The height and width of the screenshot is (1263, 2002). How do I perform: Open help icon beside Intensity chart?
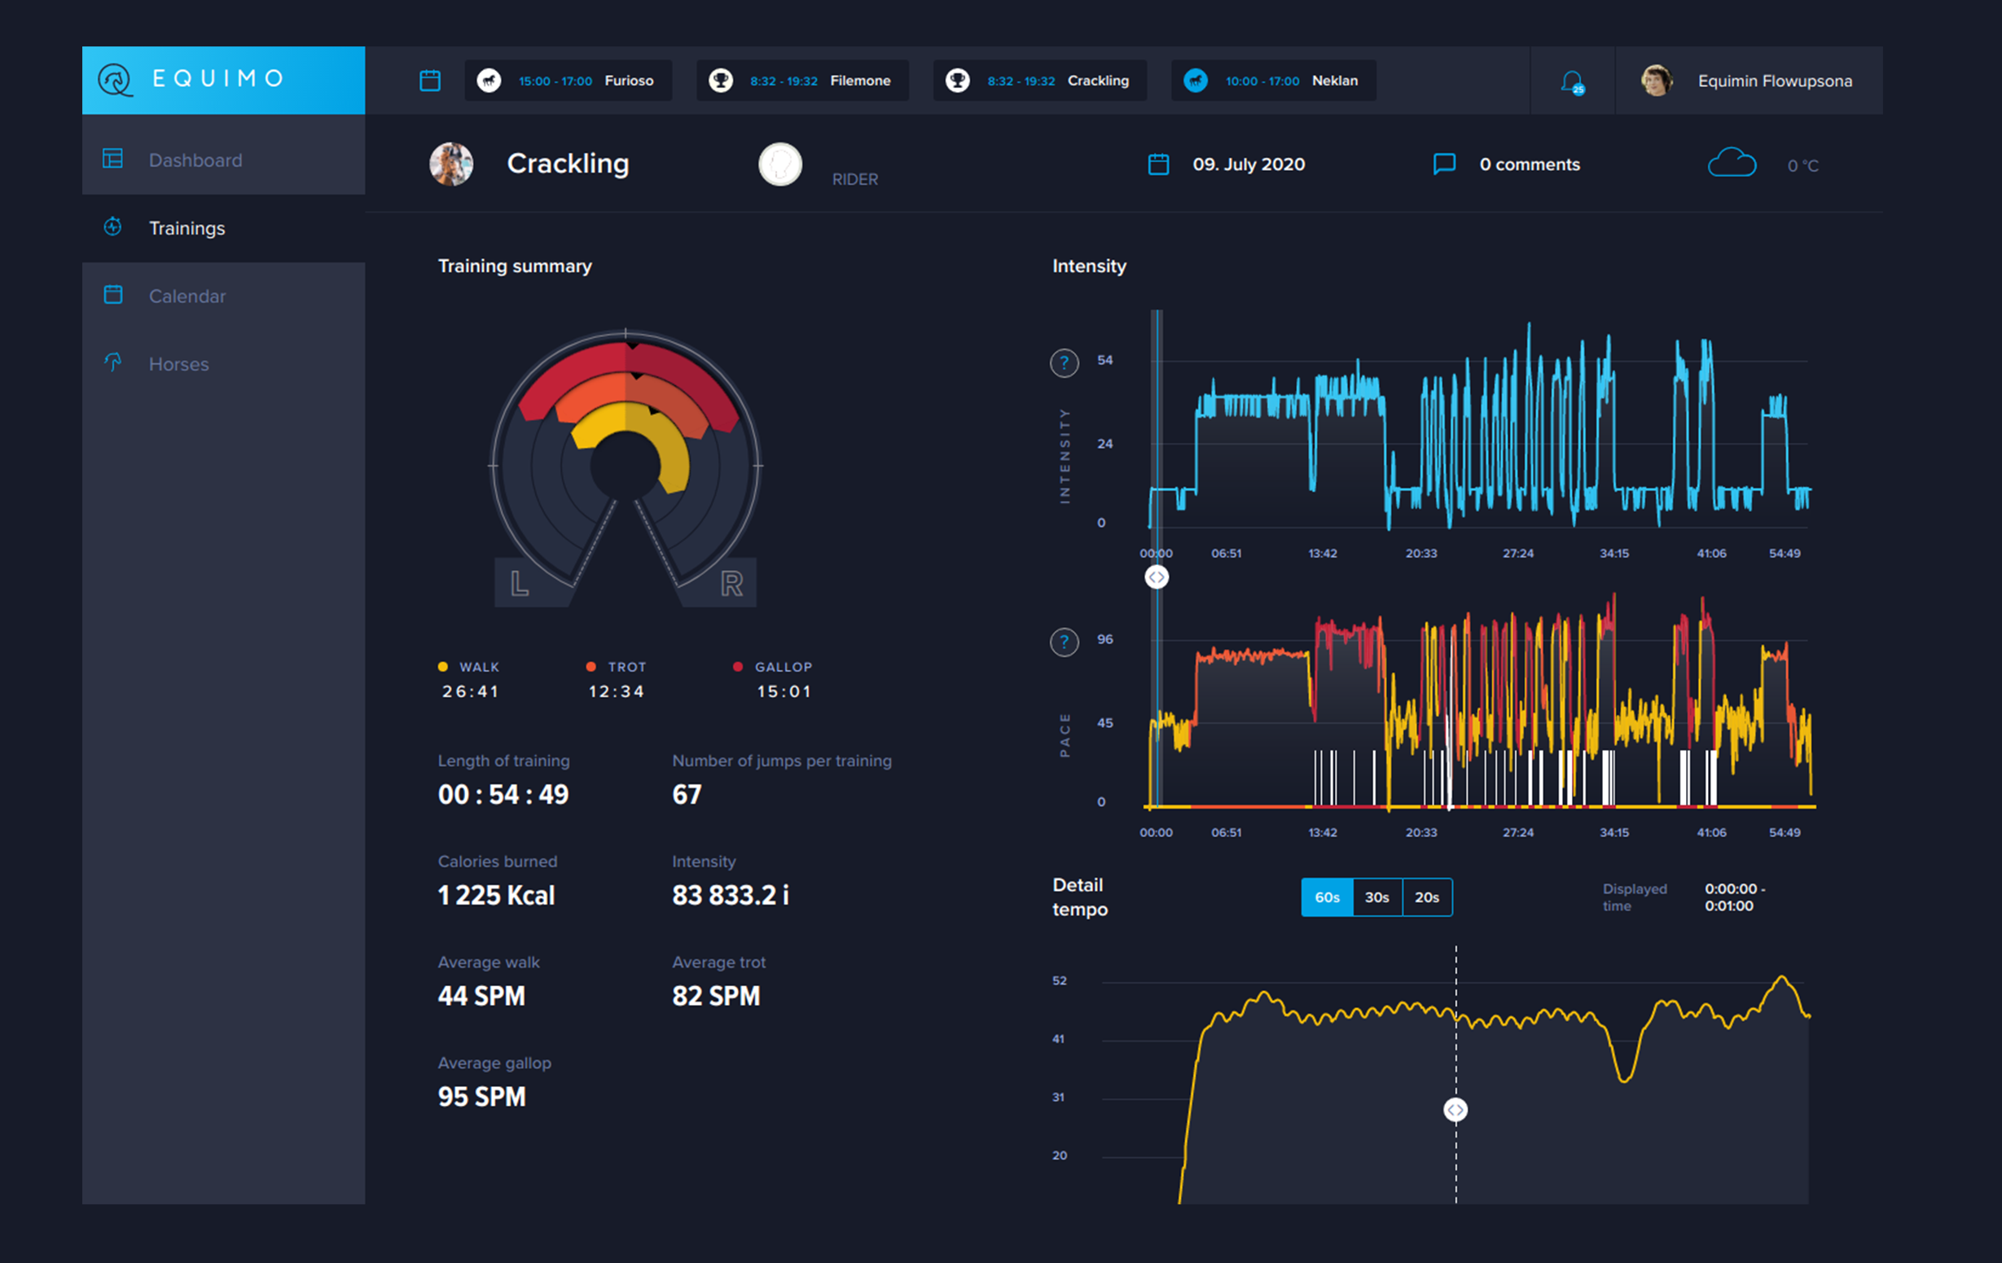pos(1065,363)
